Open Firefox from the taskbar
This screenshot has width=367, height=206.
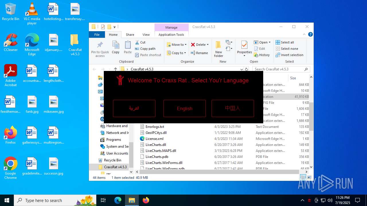[146, 200]
